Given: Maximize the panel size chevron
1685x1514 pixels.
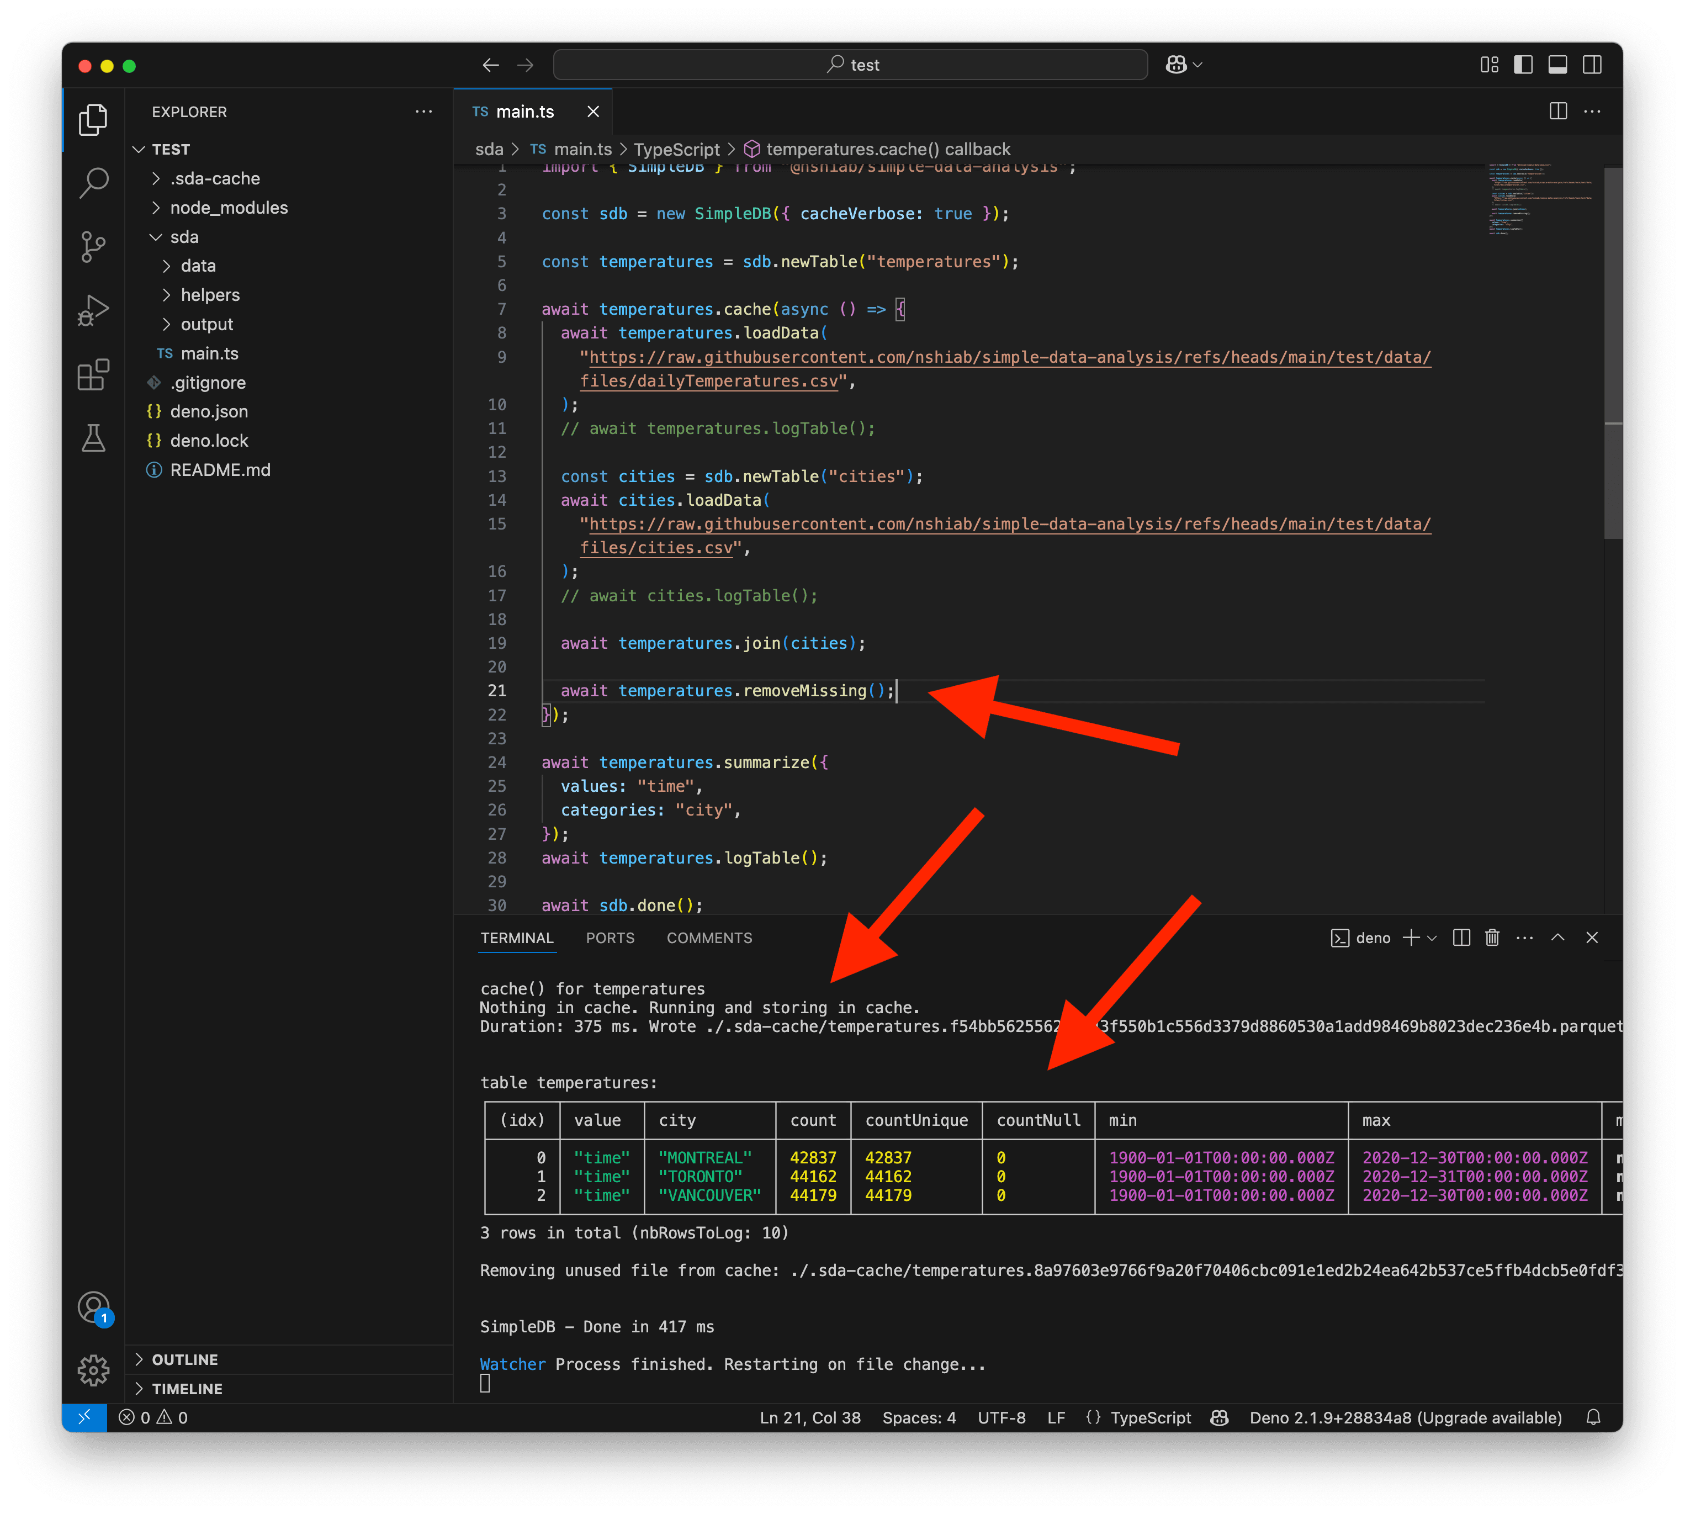Looking at the screenshot, I should point(1558,938).
